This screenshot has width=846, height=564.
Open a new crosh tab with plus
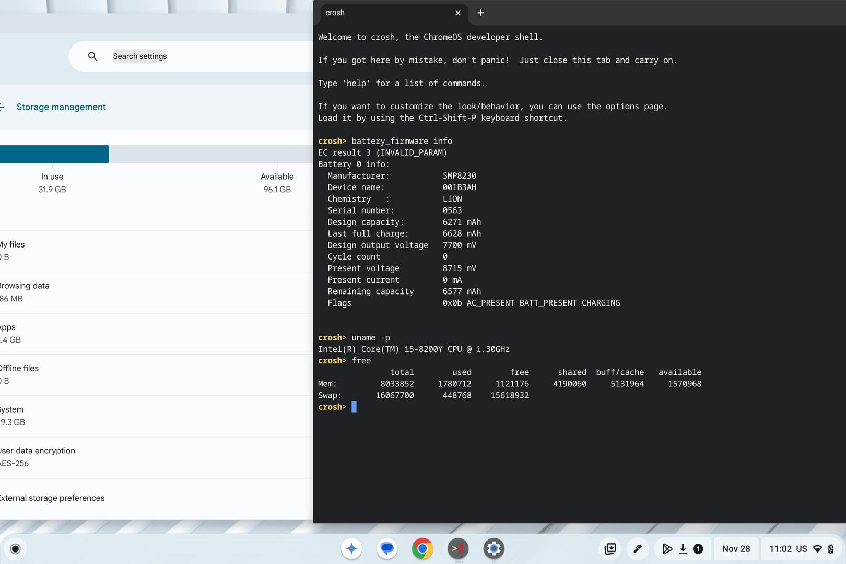(480, 13)
